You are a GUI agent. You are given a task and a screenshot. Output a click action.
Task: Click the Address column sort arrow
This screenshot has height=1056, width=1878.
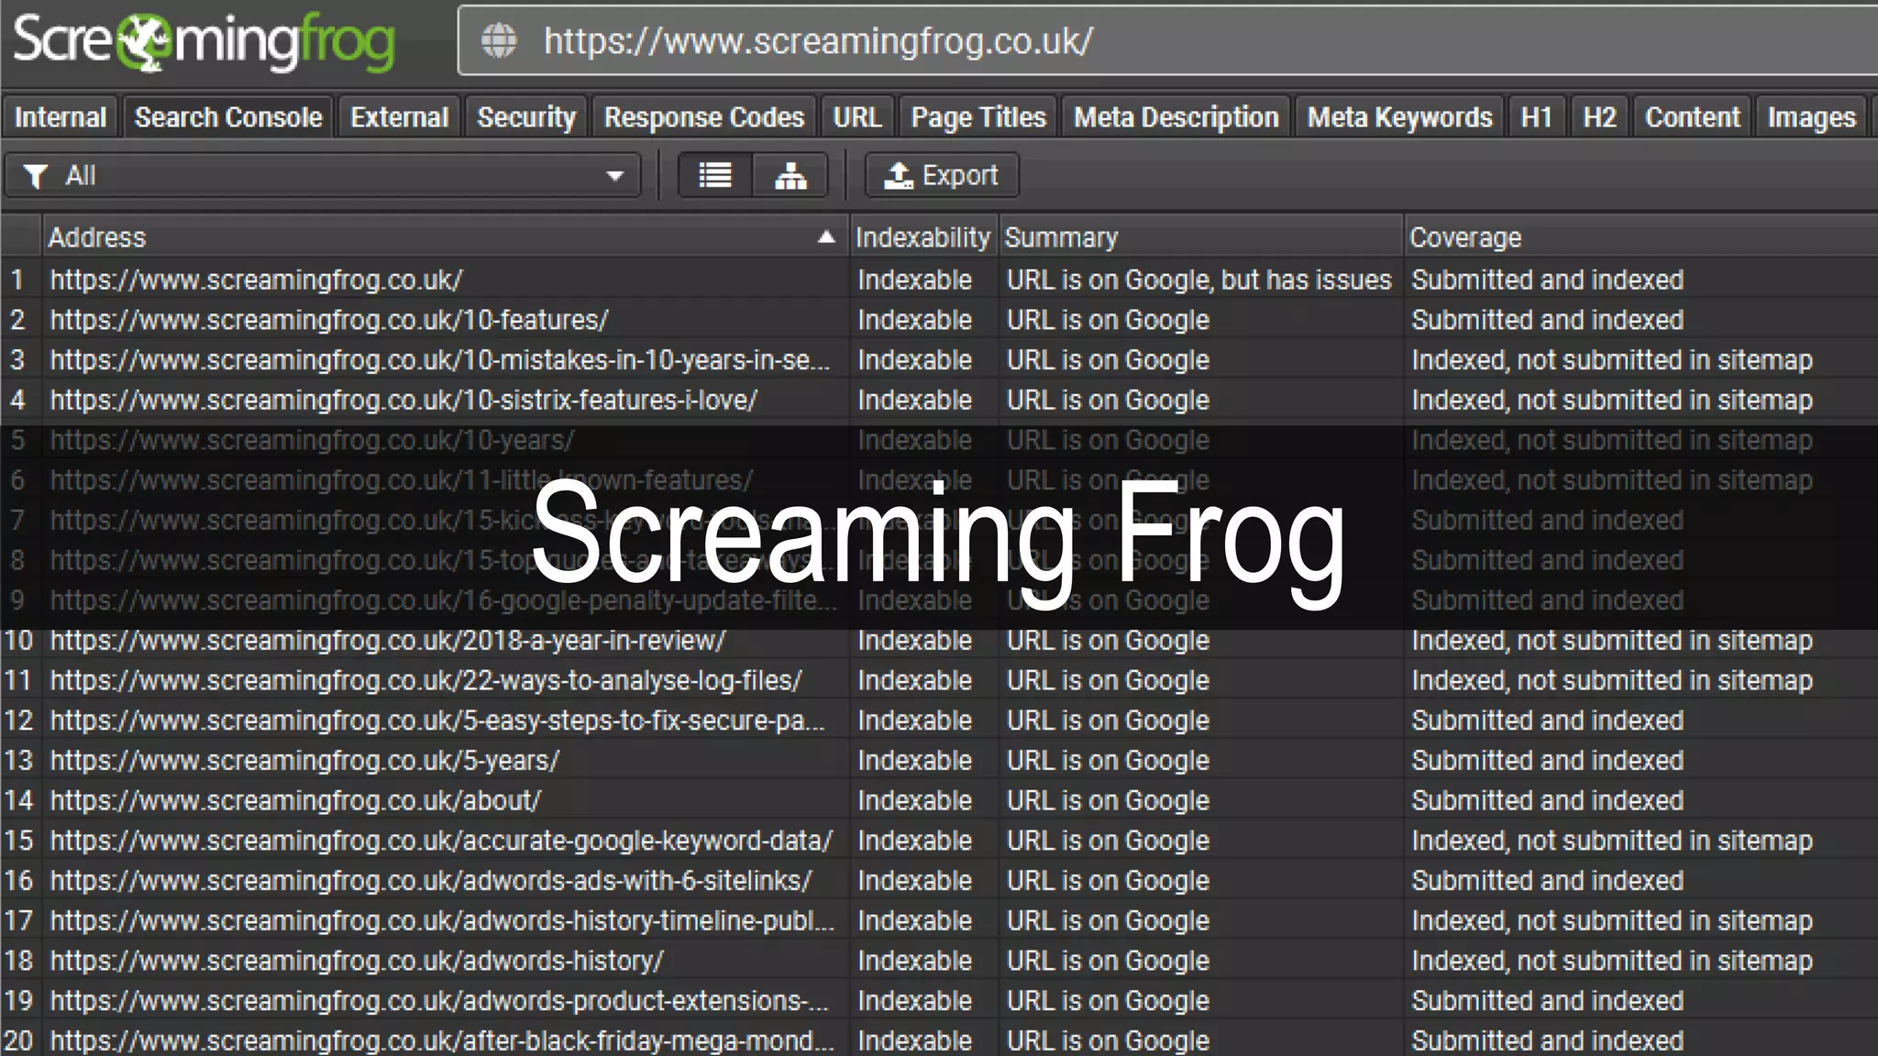click(x=826, y=237)
